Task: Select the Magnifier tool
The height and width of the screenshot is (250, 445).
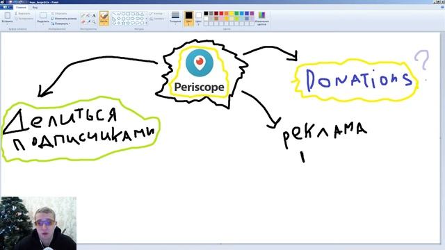Action: coord(94,22)
